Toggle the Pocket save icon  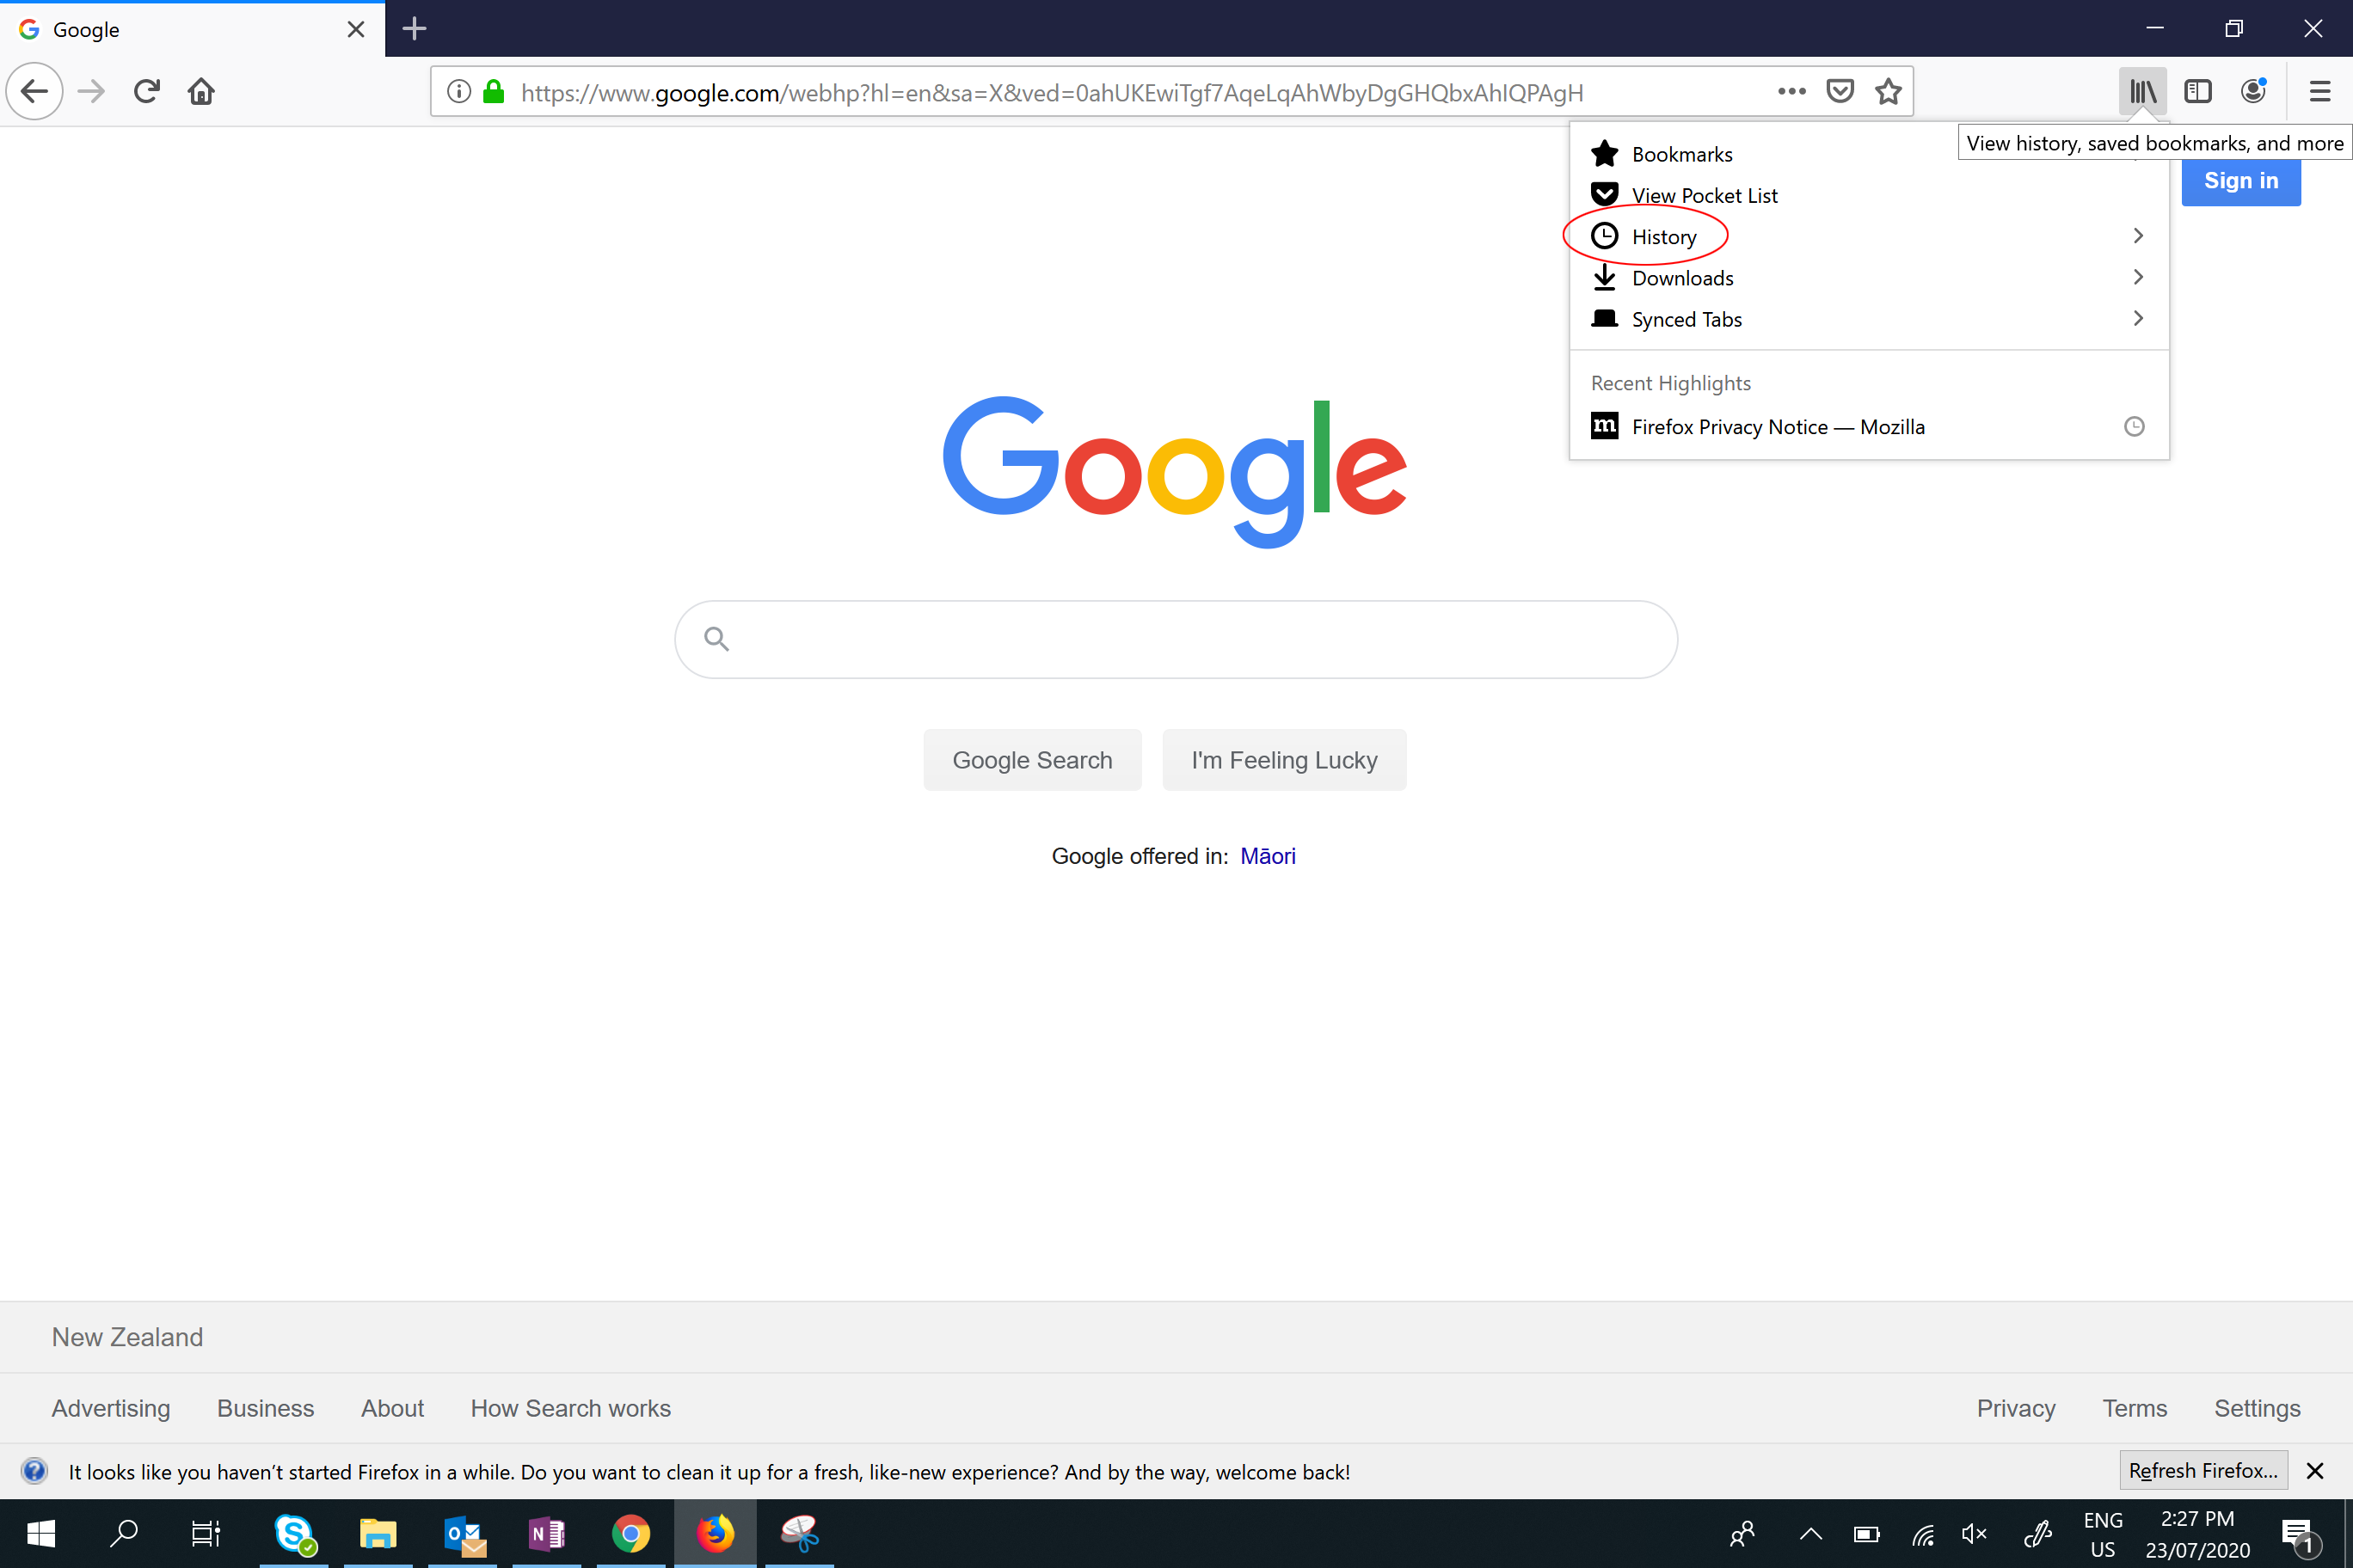pos(1839,93)
